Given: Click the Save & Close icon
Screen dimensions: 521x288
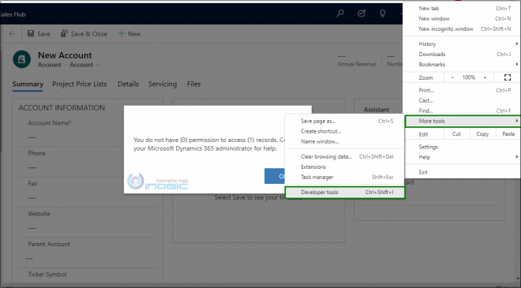Looking at the screenshot, I should 64,34.
